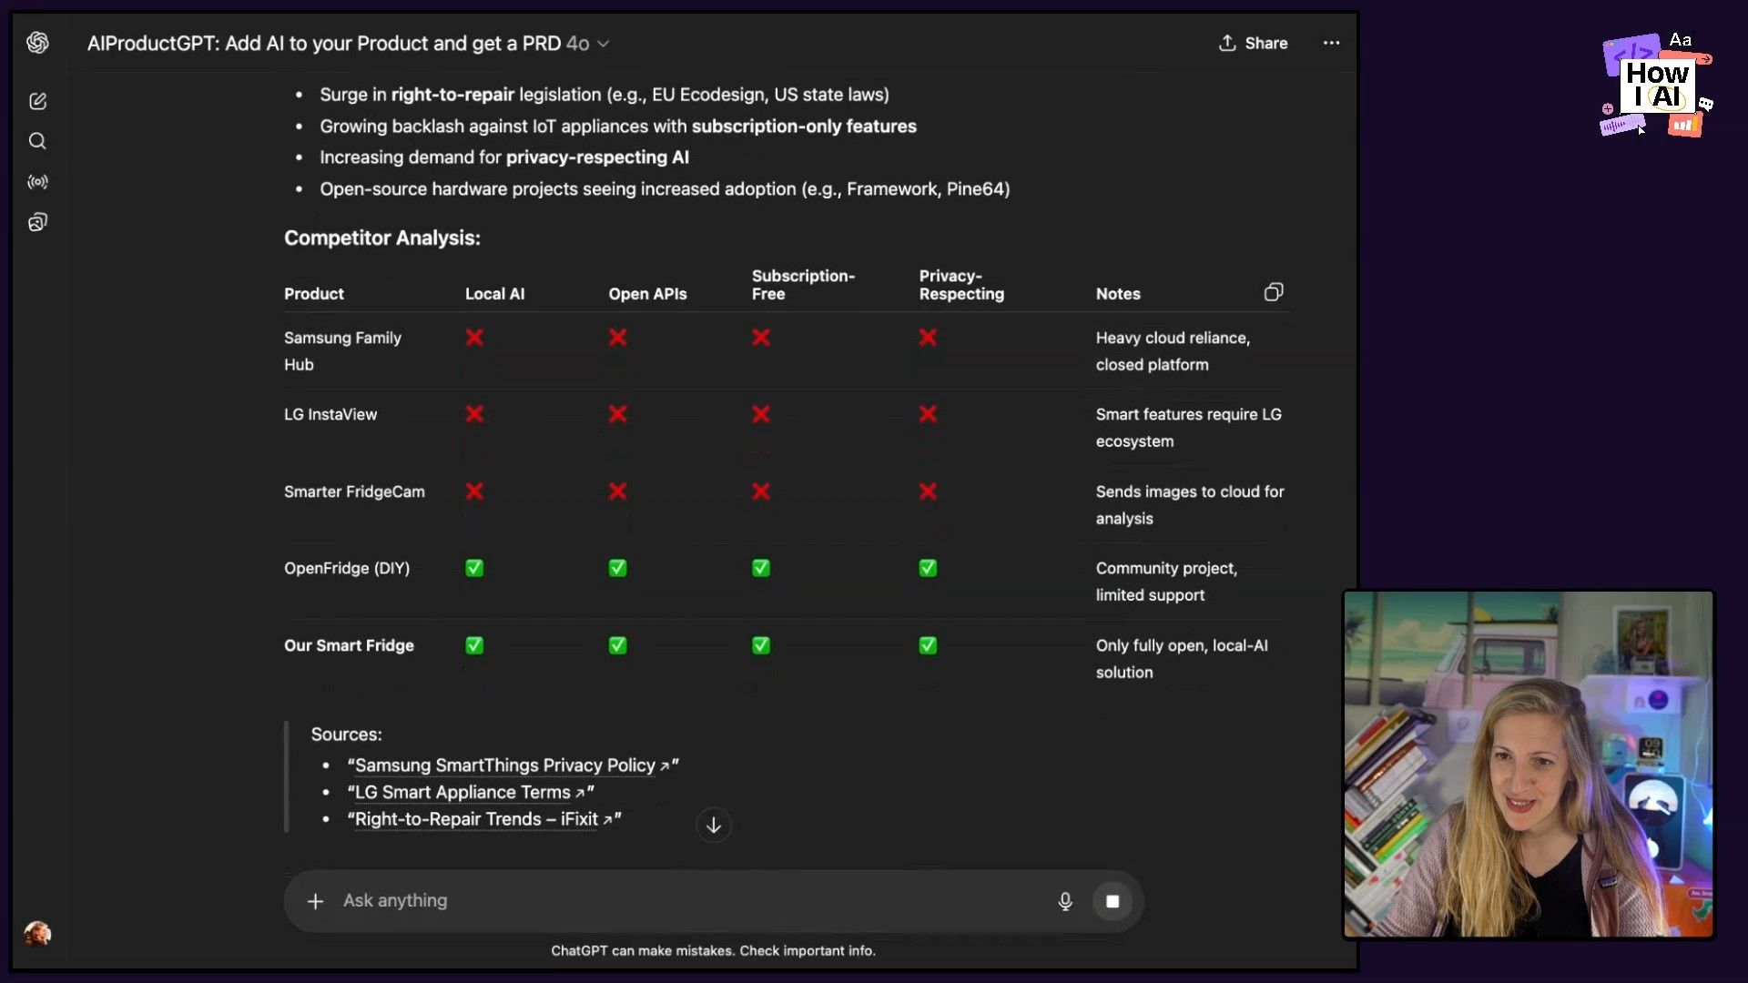Image resolution: width=1748 pixels, height=983 pixels.
Task: Activate the microphone dictation icon
Action: pos(1065,901)
